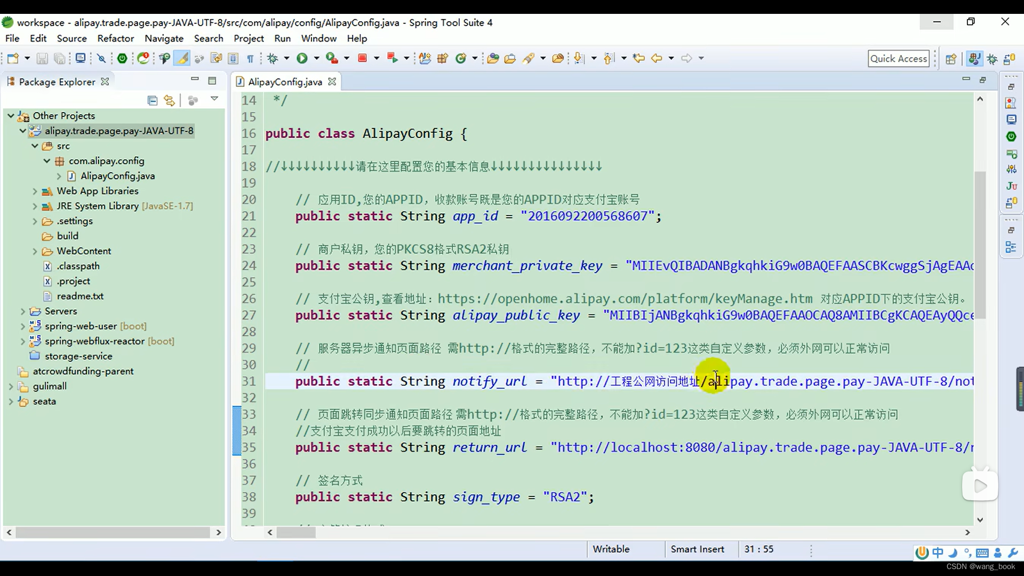Collapse the alipay.trade.page.pay-JAVA-UTF-8 project

coord(22,131)
